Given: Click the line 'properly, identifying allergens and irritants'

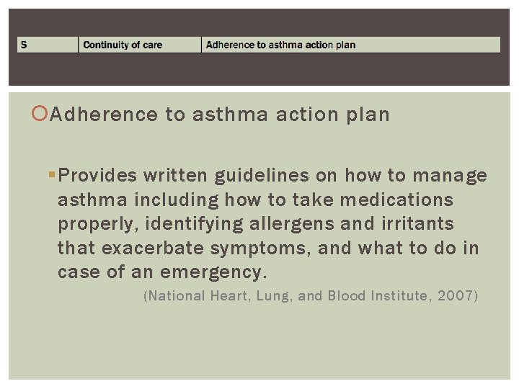Looking at the screenshot, I should (x=256, y=223).
